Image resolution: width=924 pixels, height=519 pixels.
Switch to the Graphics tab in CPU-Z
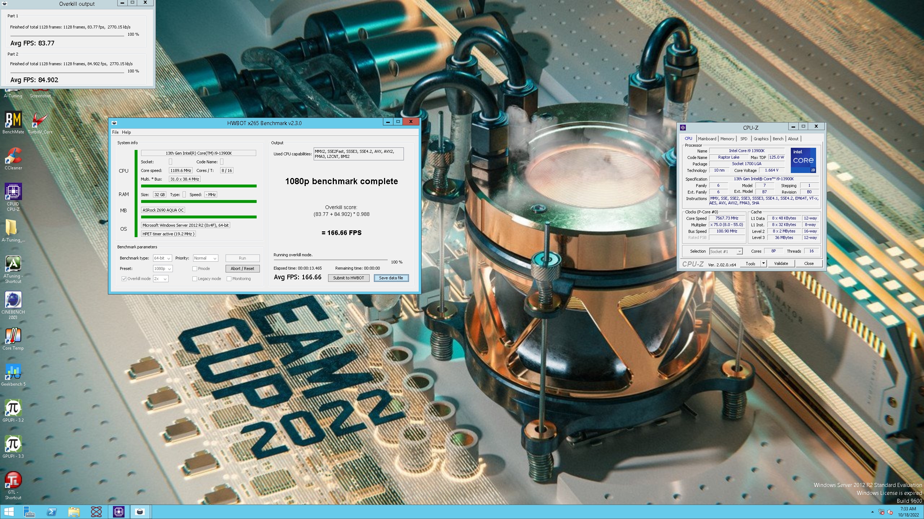pos(761,139)
